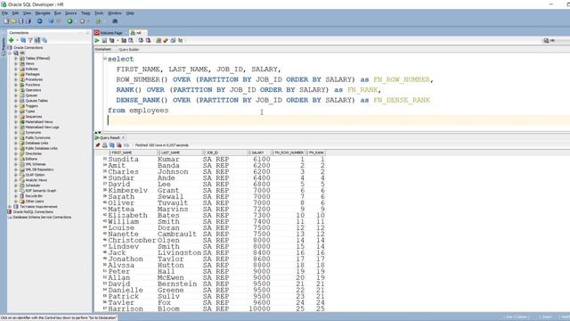Click the Run Script icon in worksheet toolbar

click(104, 40)
